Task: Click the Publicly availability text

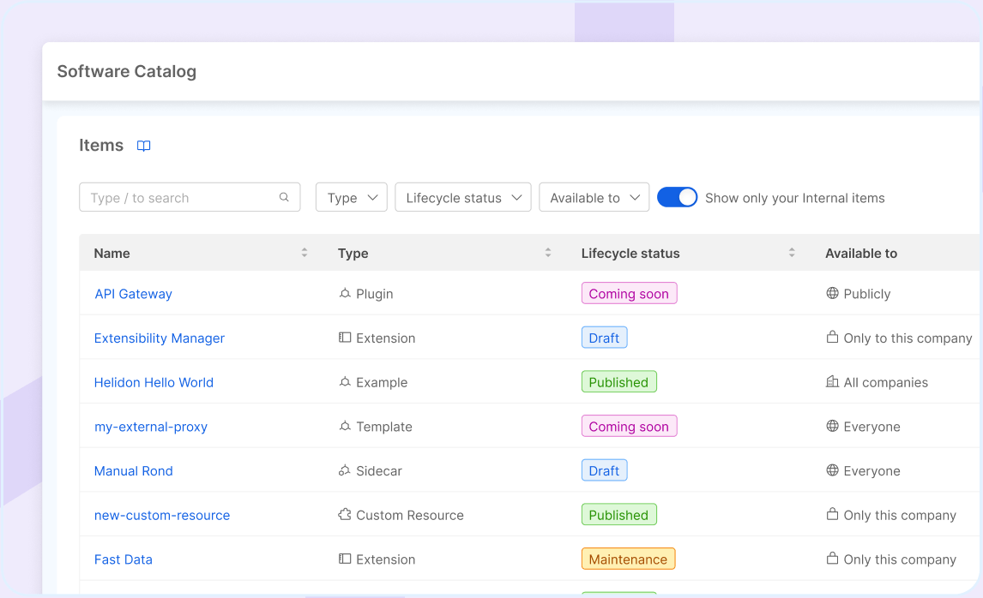Action: (867, 294)
